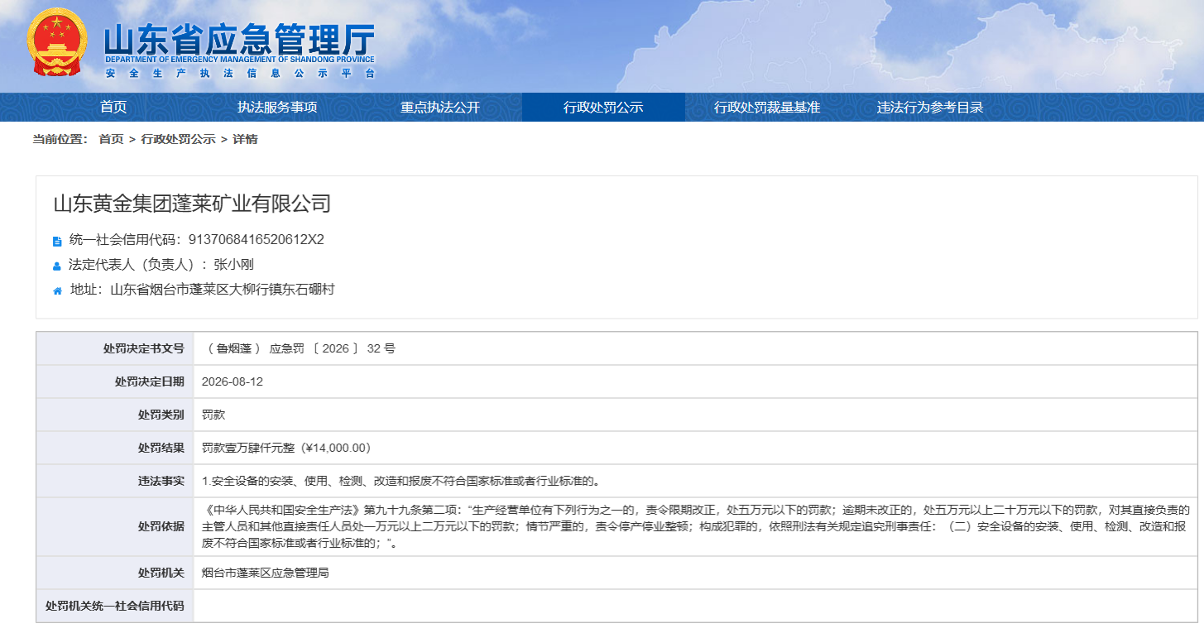Select the credit code 9137068416520612X2

point(257,240)
